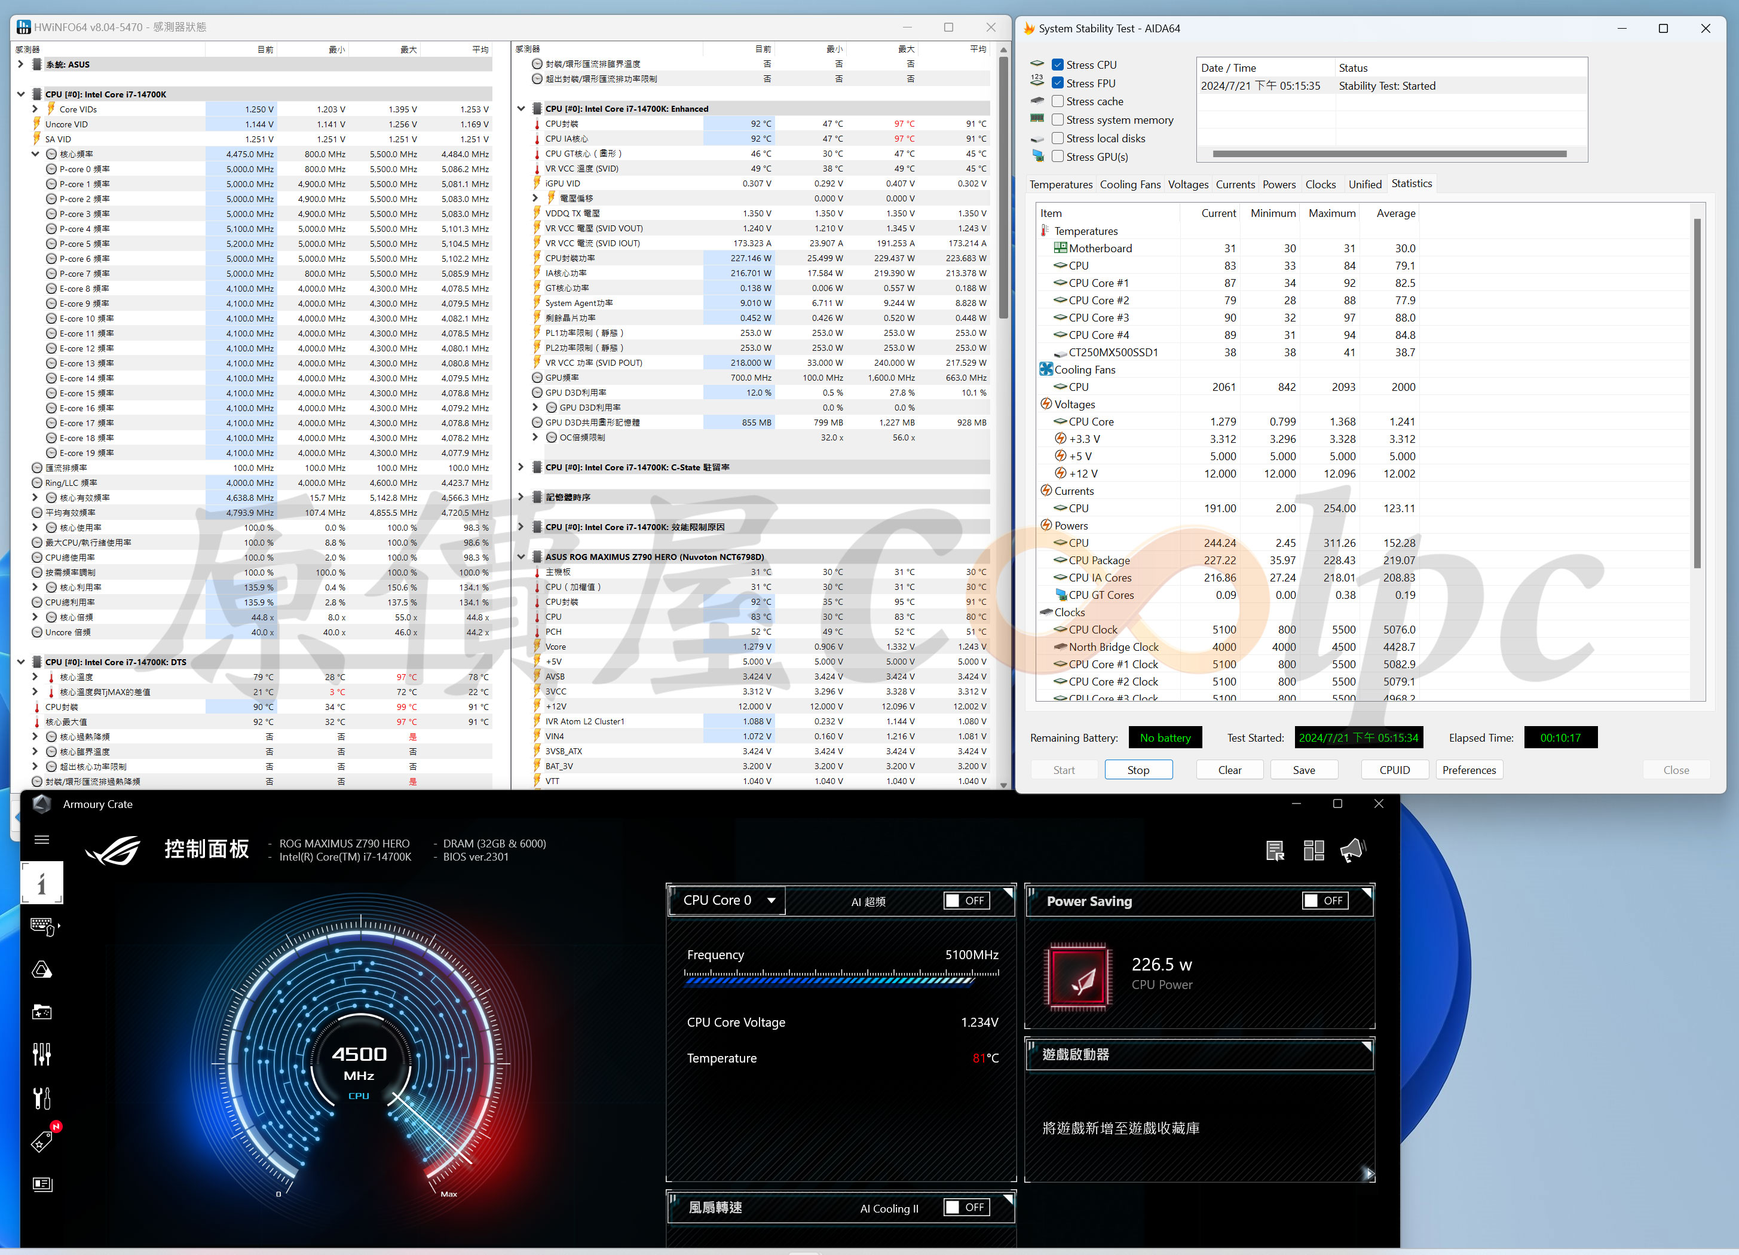Click the megaphone announcements icon

[x=1354, y=850]
